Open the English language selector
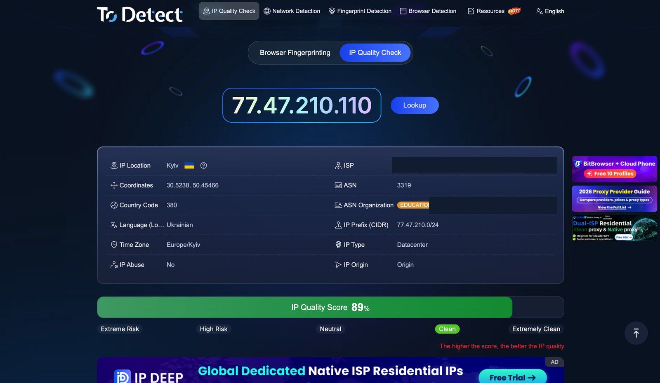 (550, 11)
